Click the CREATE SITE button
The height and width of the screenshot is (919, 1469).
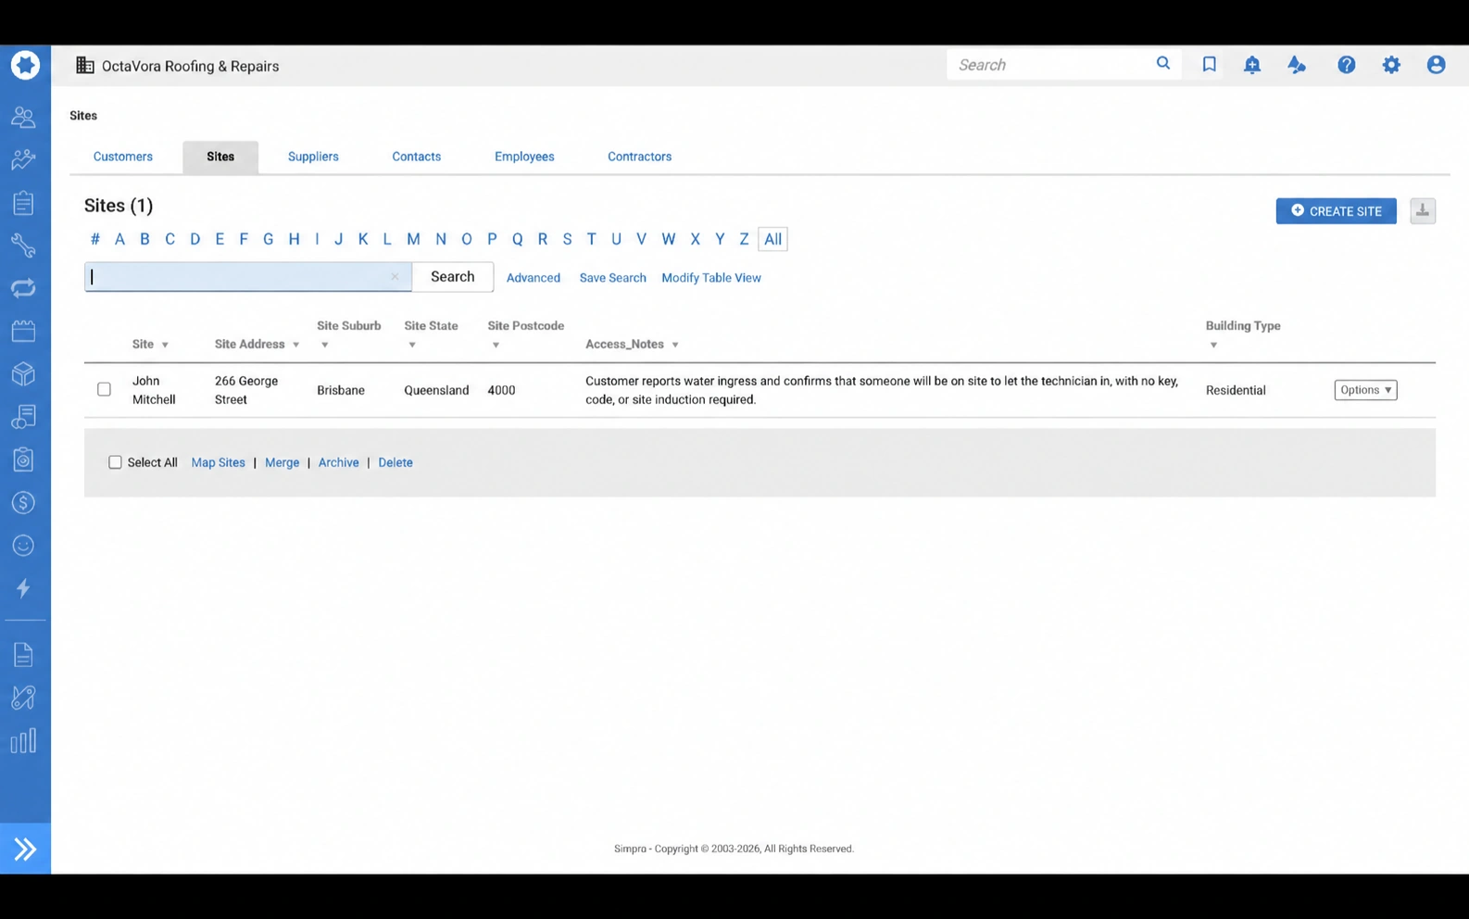click(1336, 211)
